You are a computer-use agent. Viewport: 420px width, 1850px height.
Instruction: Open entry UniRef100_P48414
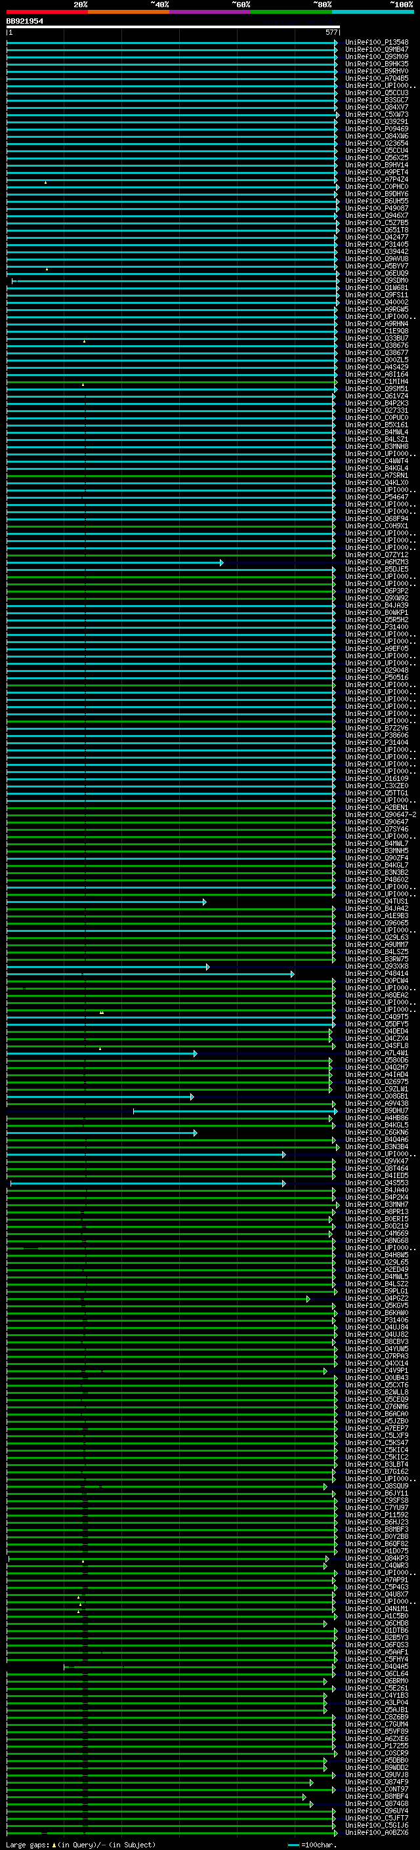click(376, 974)
